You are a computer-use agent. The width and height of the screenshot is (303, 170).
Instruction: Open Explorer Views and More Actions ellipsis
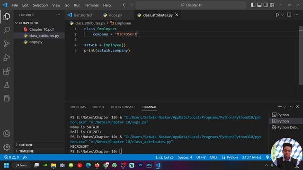tap(58, 15)
